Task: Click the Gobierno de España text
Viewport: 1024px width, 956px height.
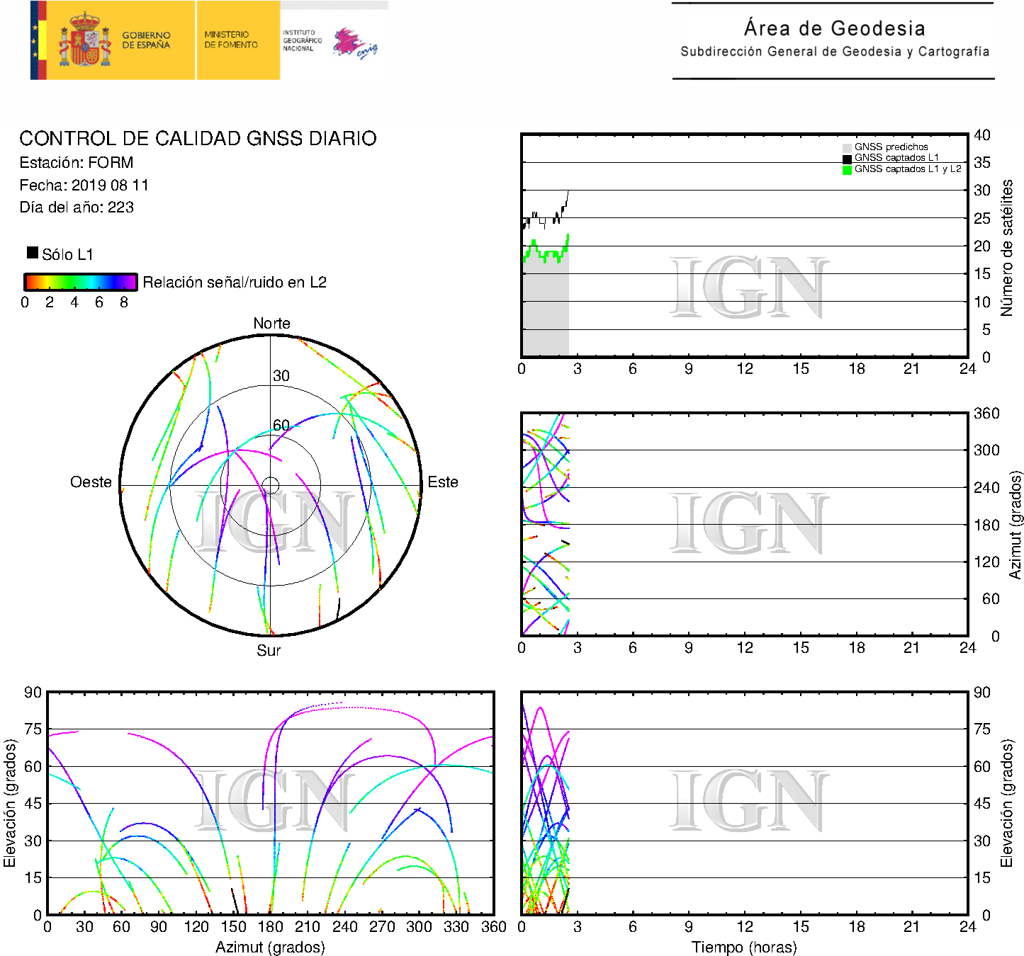Action: (x=146, y=40)
